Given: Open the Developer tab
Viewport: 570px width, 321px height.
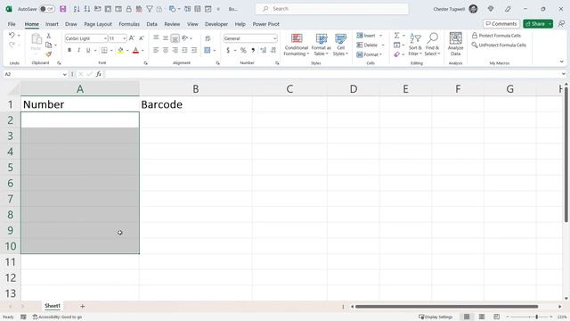Looking at the screenshot, I should click(x=216, y=24).
